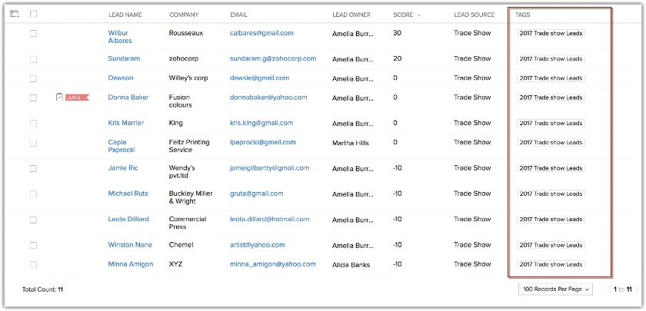Tick the Leota Dilliard row checkbox

(33, 220)
